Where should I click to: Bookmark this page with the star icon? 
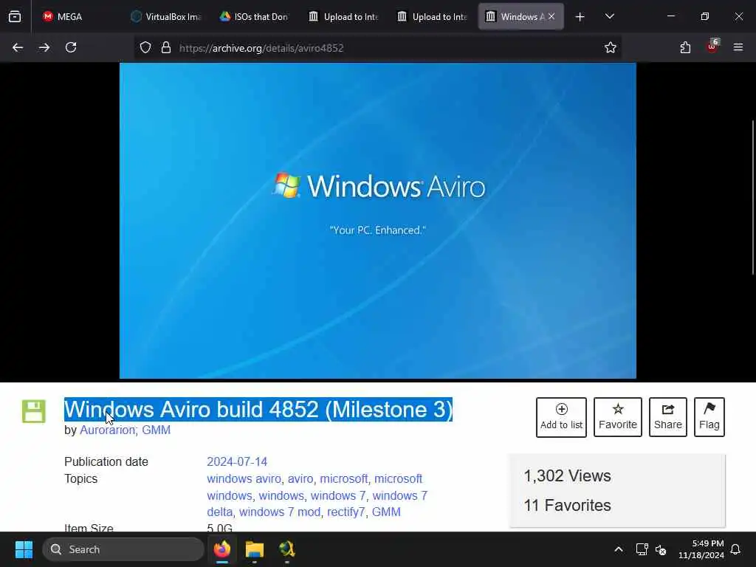click(x=611, y=47)
